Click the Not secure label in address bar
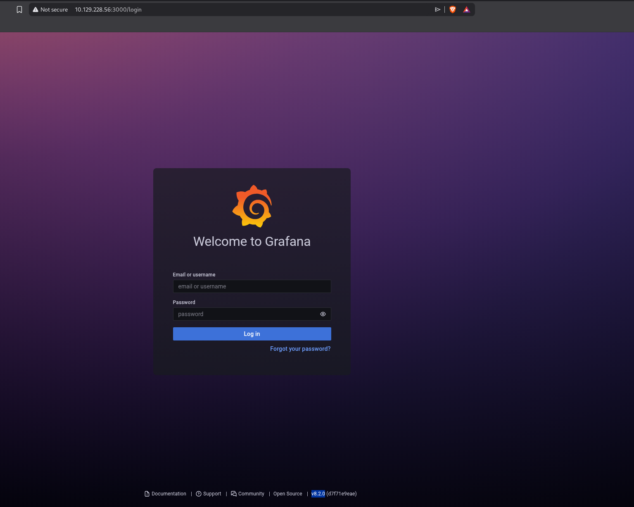This screenshot has height=507, width=634. (x=54, y=10)
